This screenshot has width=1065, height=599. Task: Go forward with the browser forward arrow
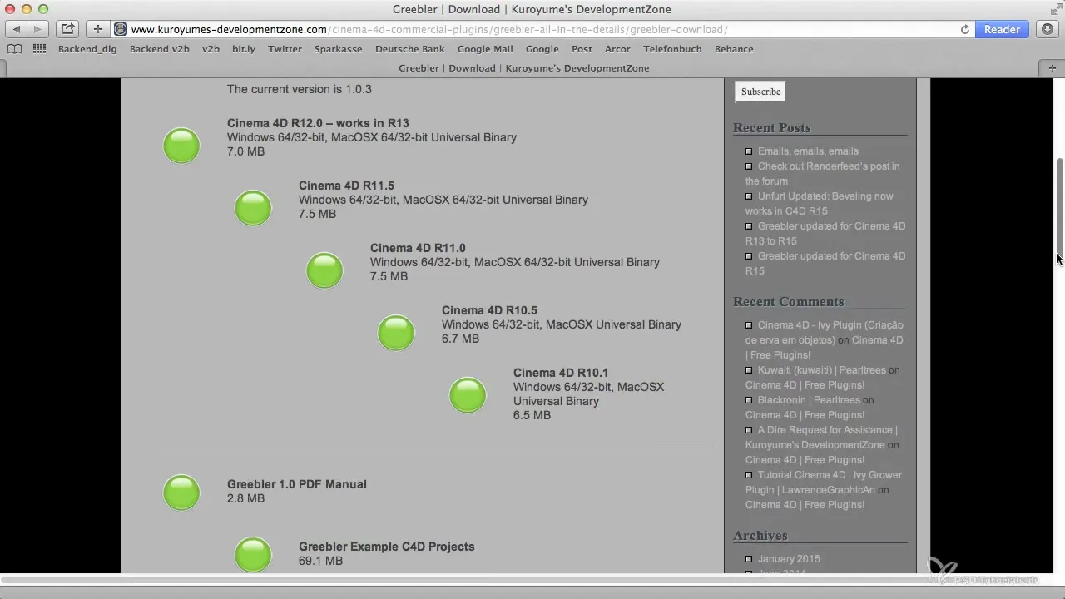(37, 29)
